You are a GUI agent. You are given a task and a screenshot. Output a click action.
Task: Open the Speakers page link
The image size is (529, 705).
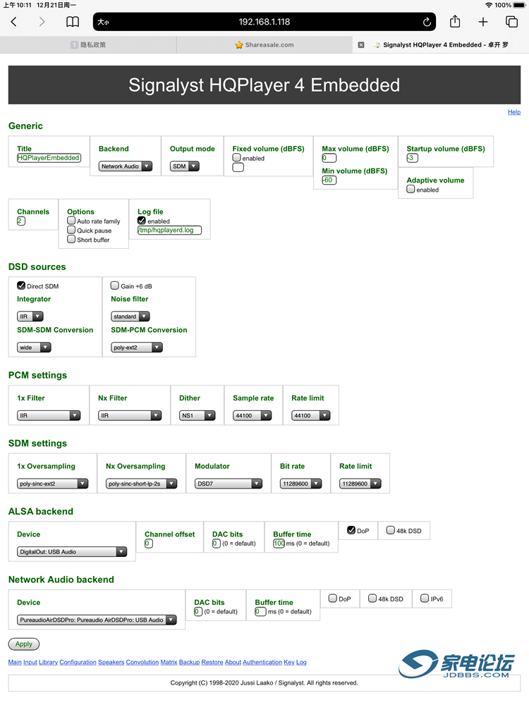click(x=111, y=662)
